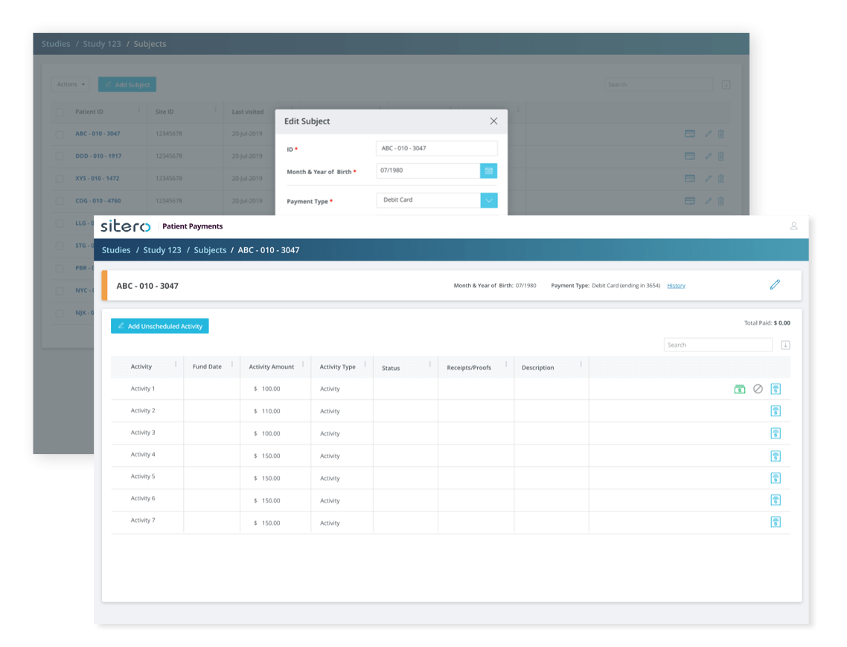
Task: Click the cancel icon on Activity 1 row
Action: [758, 389]
